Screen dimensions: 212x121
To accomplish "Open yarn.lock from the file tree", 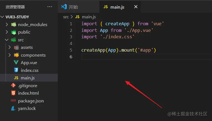I will [x=27, y=109].
